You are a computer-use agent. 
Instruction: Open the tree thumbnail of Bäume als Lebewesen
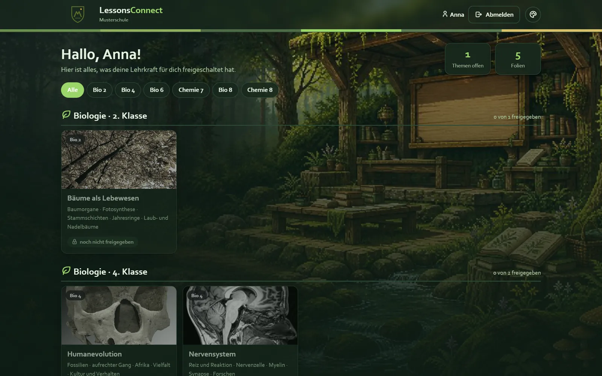pyautogui.click(x=119, y=159)
